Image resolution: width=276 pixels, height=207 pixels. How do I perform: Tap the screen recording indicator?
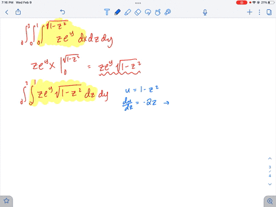pyautogui.click(x=241, y=2)
